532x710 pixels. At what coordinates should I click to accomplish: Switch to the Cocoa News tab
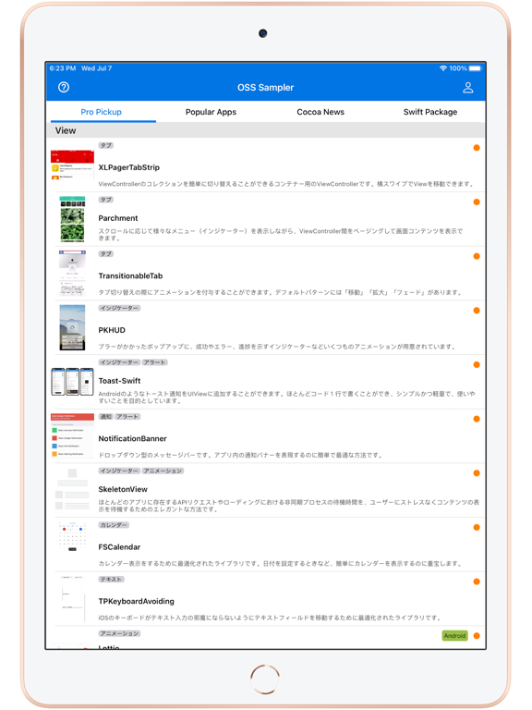click(x=320, y=112)
